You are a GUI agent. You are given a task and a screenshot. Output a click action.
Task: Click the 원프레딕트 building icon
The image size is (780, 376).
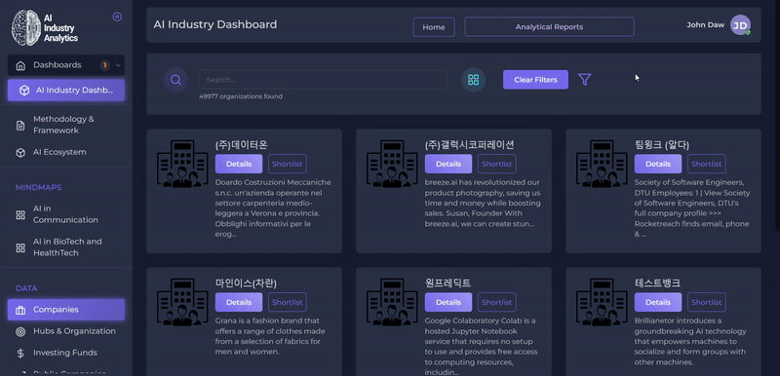tap(393, 302)
